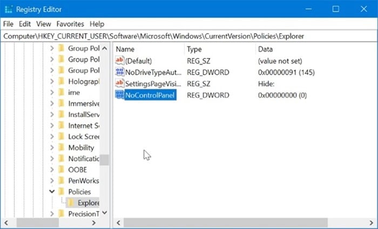
Task: Minimize the Registry Editor window
Action: coord(308,9)
